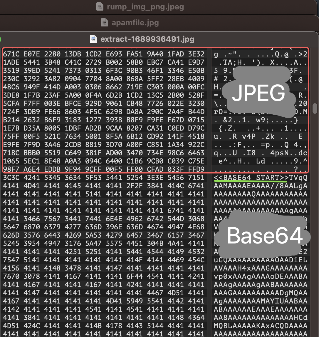Select hex cell B214
The height and width of the screenshot is (337, 319).
(x=11, y=120)
